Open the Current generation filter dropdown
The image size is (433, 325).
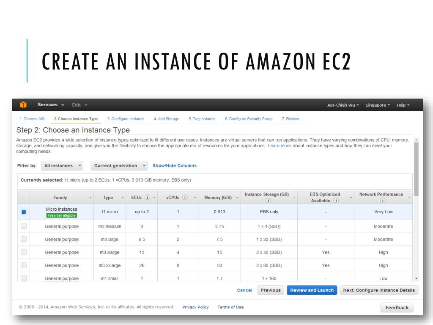coord(119,165)
